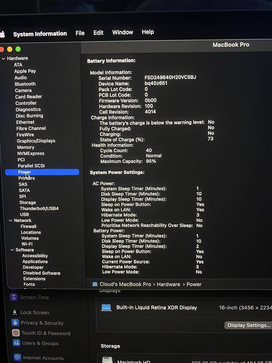Select PCI in the sidebar
The width and height of the screenshot is (272, 363).
click(21, 160)
